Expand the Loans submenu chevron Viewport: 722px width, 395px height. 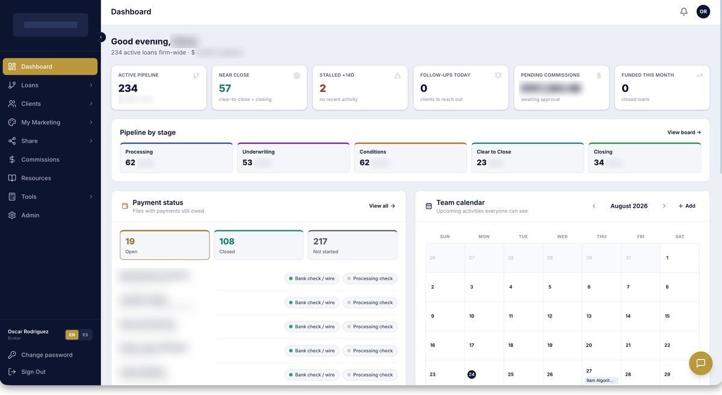[91, 85]
